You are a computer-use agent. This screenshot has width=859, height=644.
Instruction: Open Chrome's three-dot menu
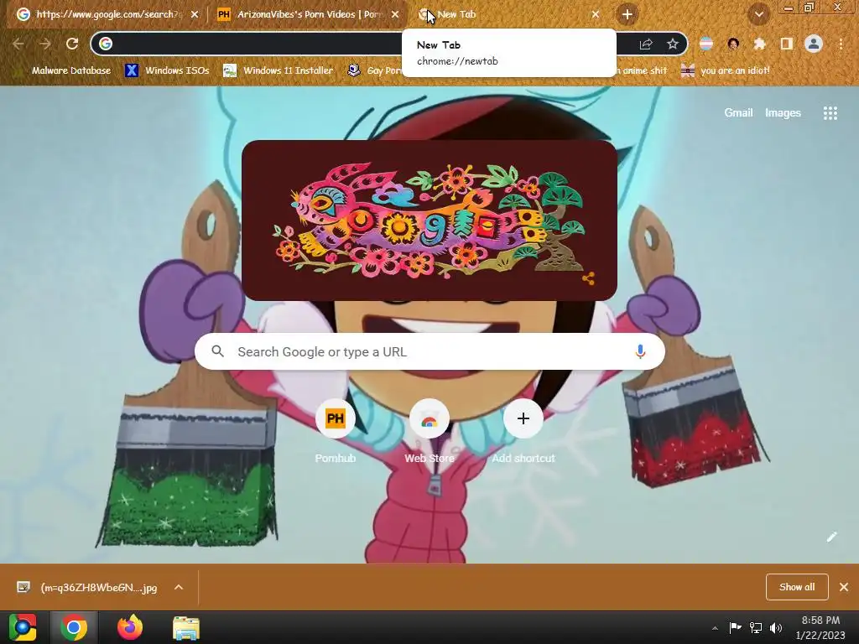tap(841, 44)
